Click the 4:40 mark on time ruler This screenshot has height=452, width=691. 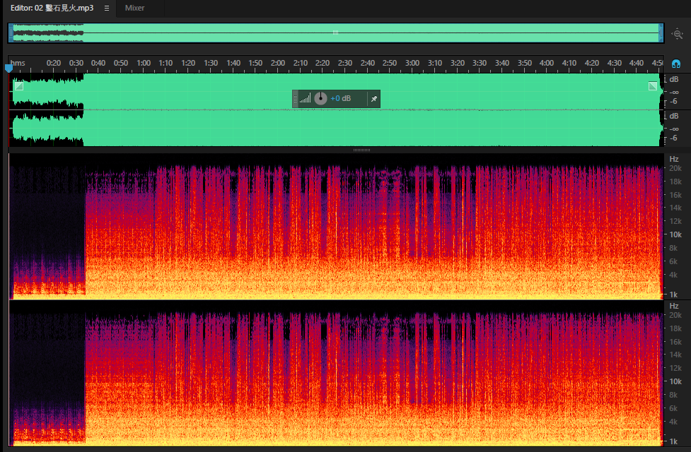coord(636,63)
